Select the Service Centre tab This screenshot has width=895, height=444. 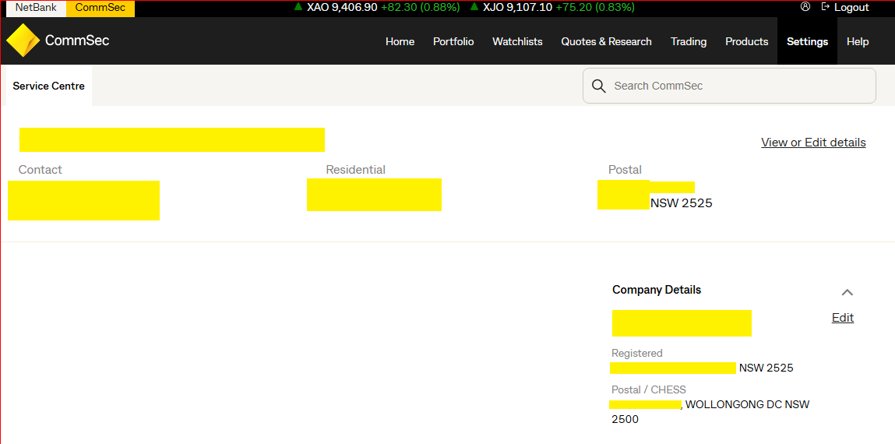coord(49,86)
